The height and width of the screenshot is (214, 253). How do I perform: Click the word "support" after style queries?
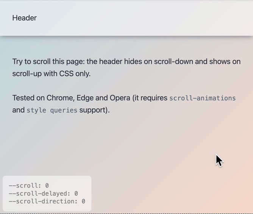93,111
